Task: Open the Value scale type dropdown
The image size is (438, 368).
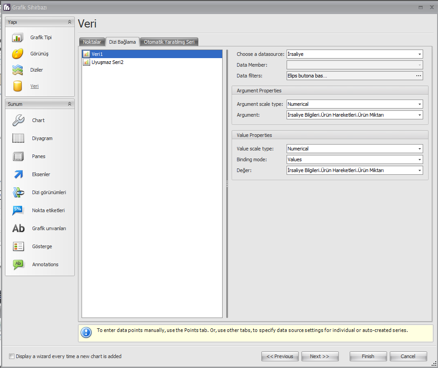Action: tap(420, 149)
